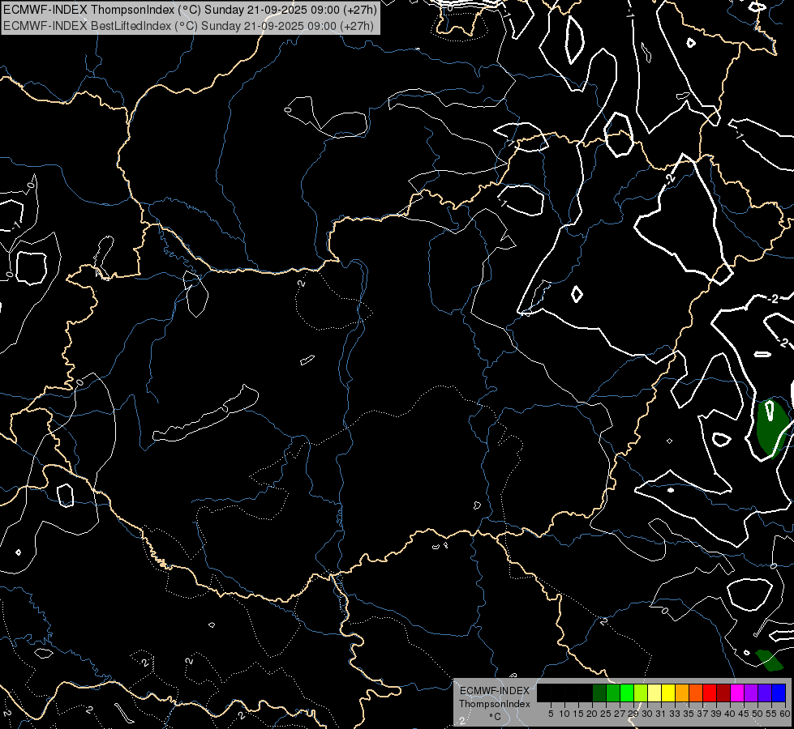Click the legend tick value 10
Screen dimensions: 794x729
[x=564, y=714]
